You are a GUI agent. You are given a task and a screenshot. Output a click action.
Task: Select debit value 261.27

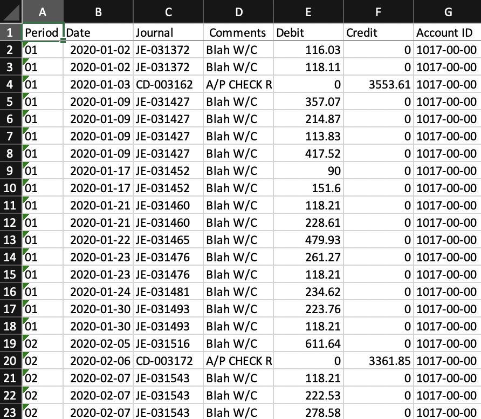coord(308,257)
